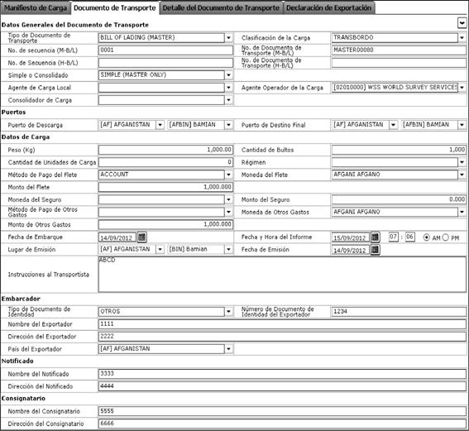Open Lugar de Emisión country dropdown

tap(160, 249)
